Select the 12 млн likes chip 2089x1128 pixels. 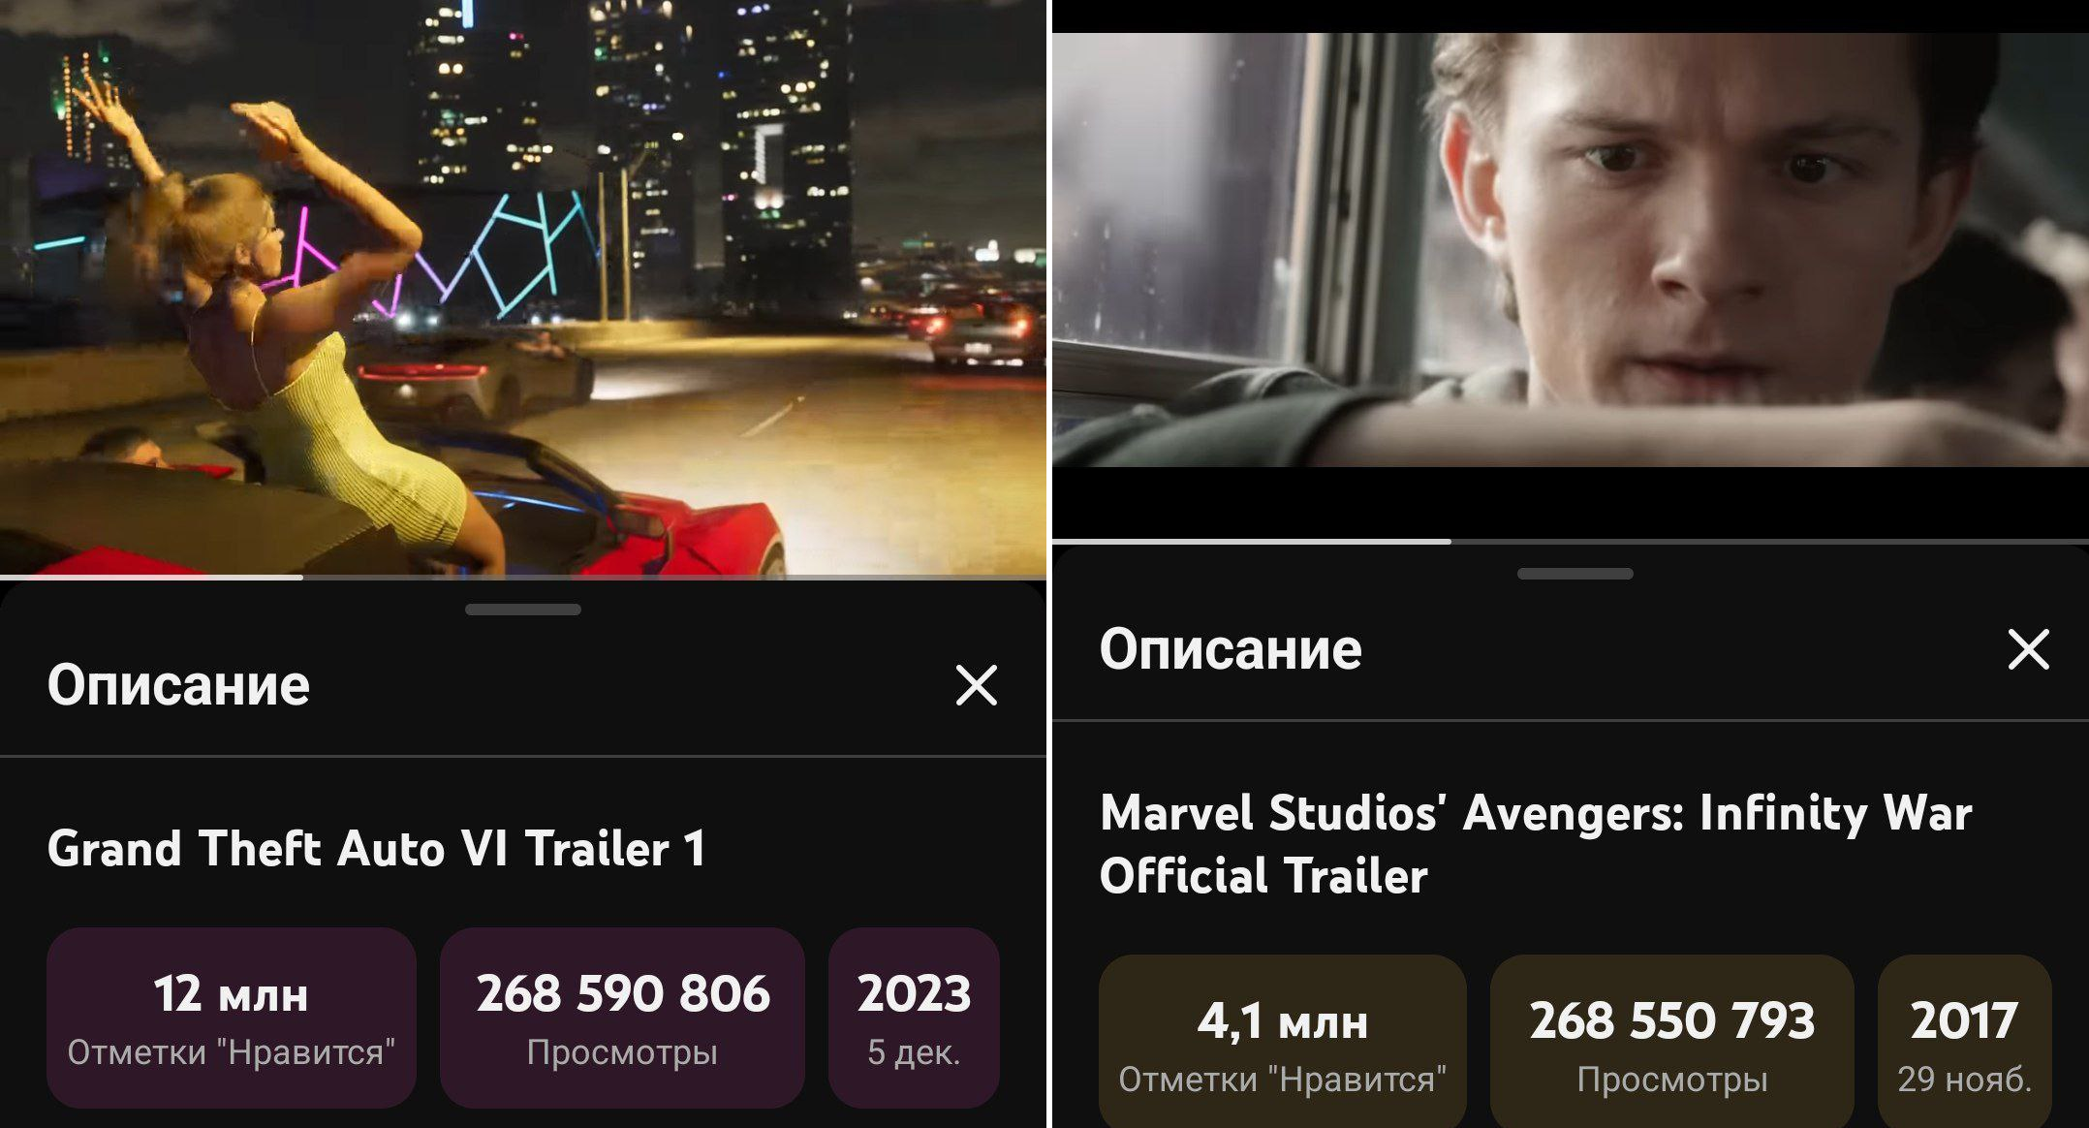pos(232,1018)
